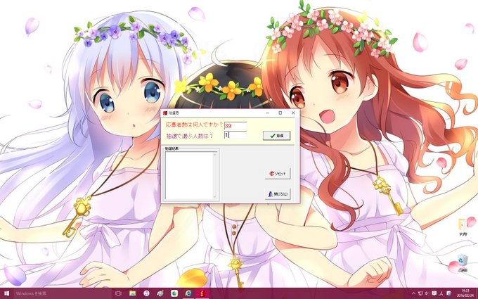
Task: Click the Windows search box in taskbar
Action: [63, 293]
